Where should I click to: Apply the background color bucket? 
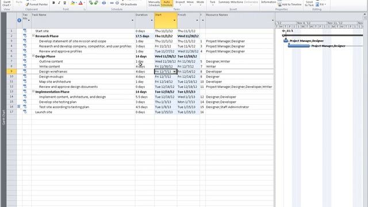coord(72,3)
